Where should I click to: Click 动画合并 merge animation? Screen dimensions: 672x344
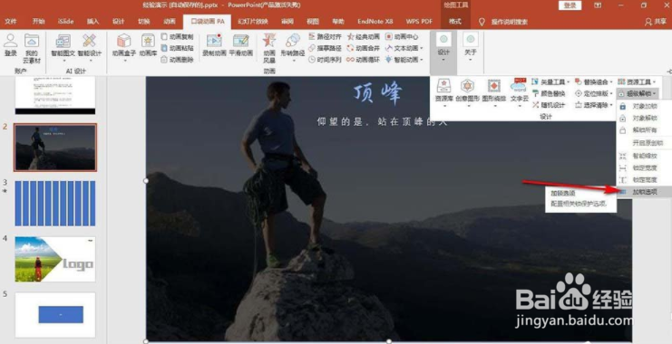[x=364, y=48]
